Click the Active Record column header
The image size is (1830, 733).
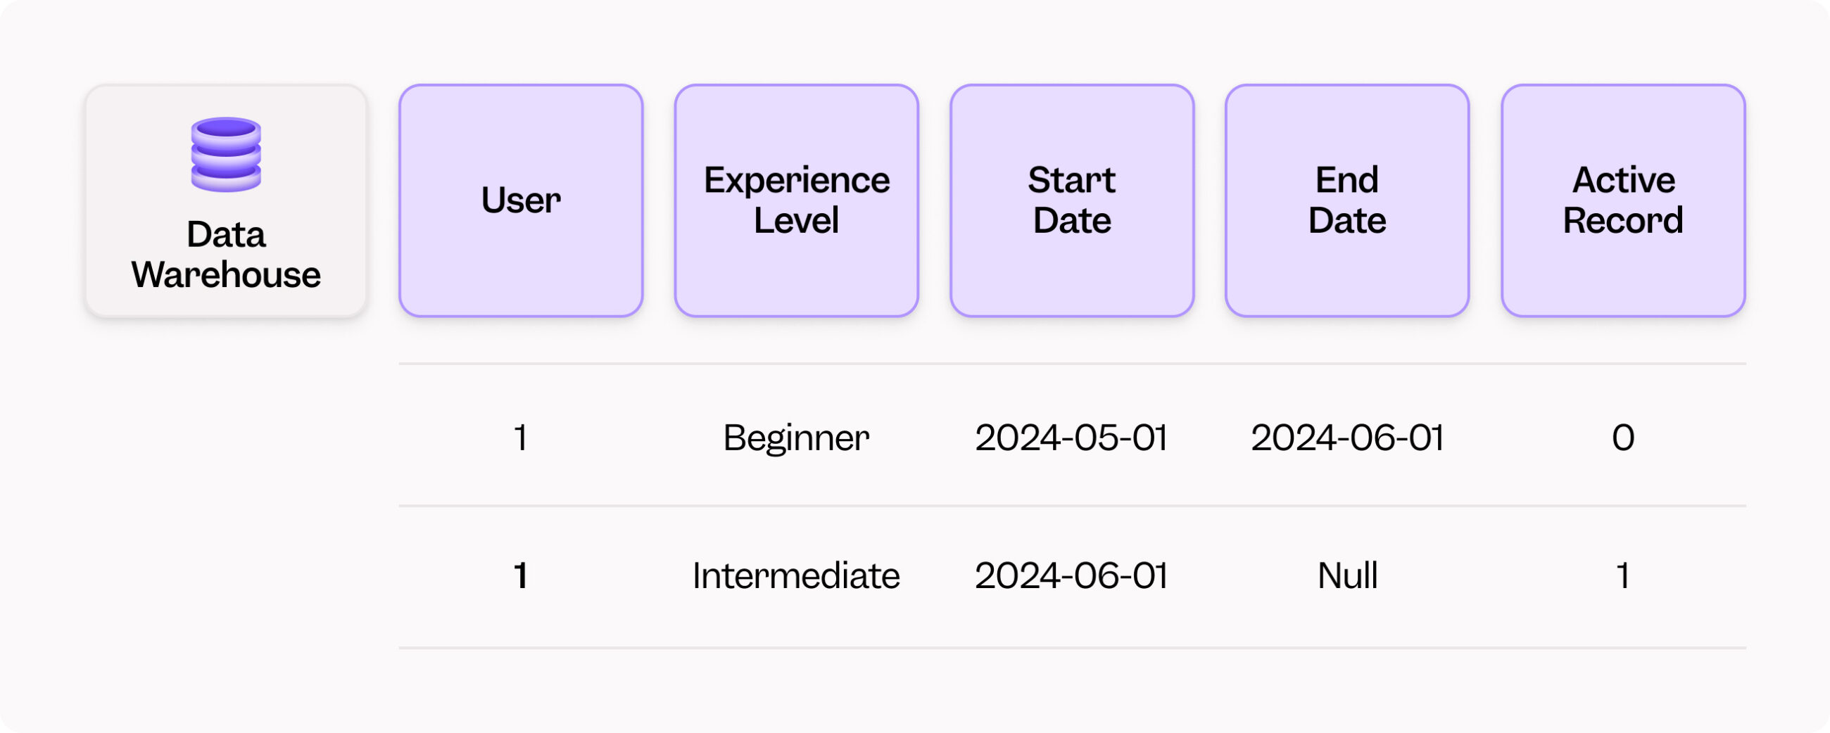[1623, 201]
